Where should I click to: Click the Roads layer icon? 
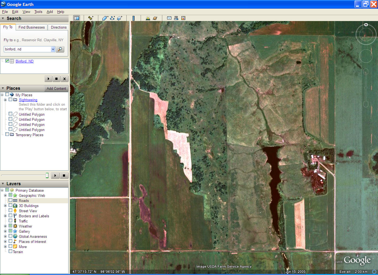(15, 201)
